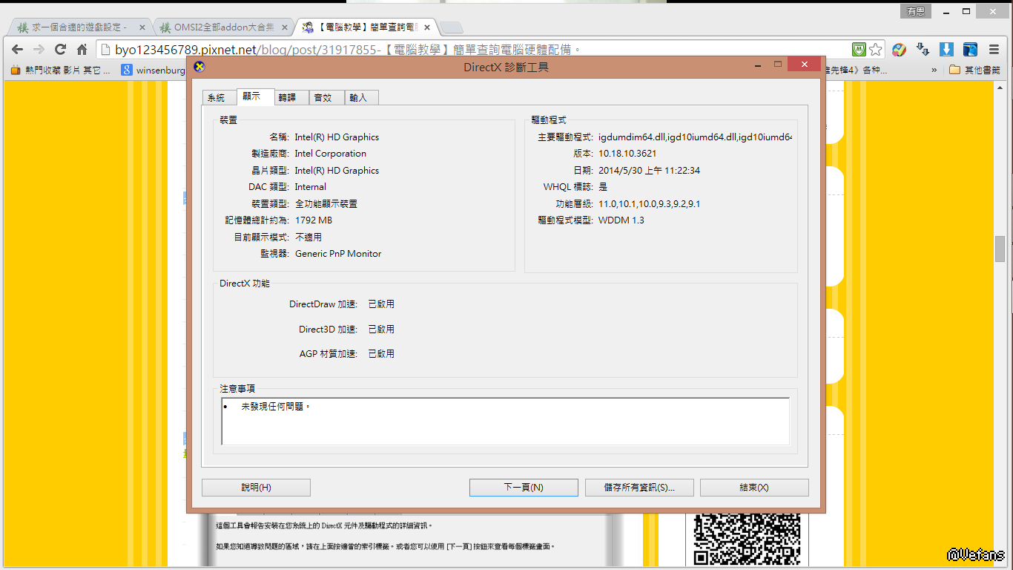Select the driver date 2014/5/30 上午 11:22:34
The image size is (1013, 570).
(x=650, y=171)
